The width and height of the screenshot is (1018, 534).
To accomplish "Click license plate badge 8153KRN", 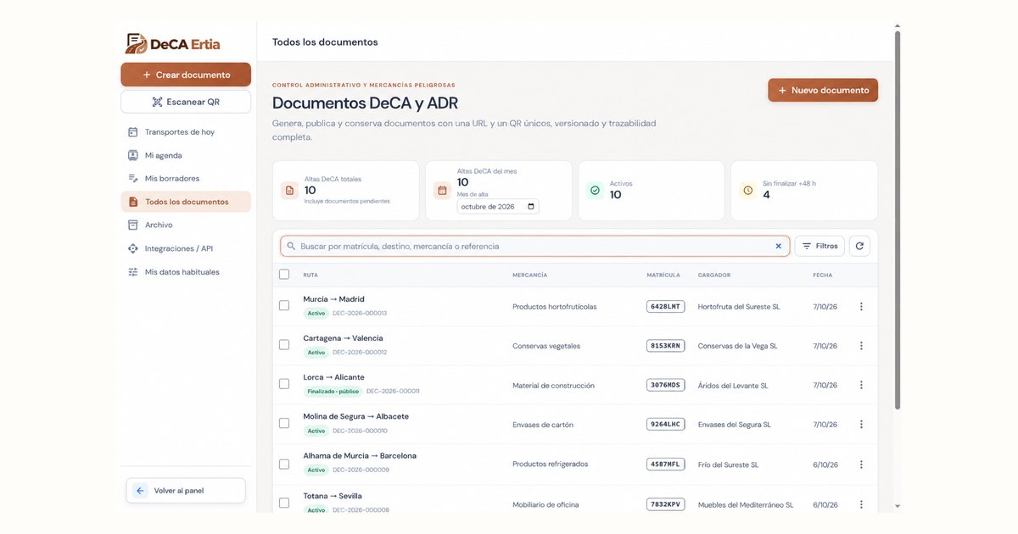I will (665, 346).
